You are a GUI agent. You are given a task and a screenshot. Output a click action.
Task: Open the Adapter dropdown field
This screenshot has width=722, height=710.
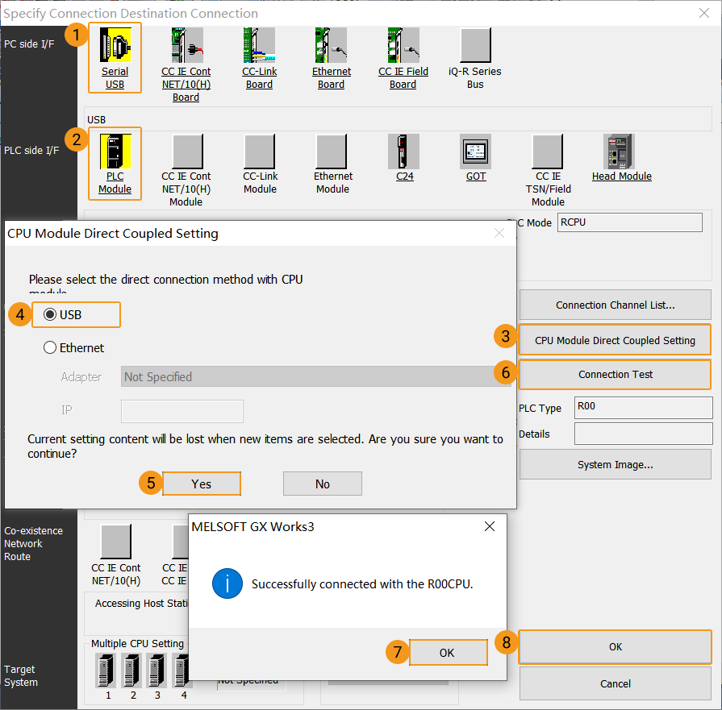[316, 377]
